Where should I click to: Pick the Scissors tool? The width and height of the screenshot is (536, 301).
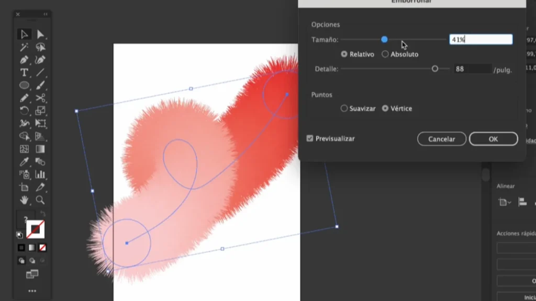(40, 98)
